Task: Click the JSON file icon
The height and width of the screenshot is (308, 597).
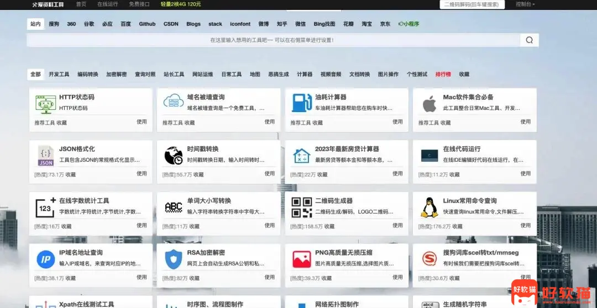Action: click(x=46, y=156)
